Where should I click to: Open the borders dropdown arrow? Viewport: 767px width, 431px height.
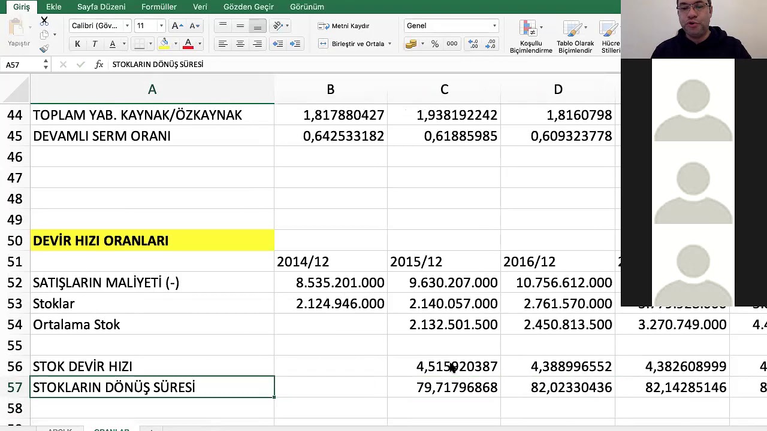[150, 44]
